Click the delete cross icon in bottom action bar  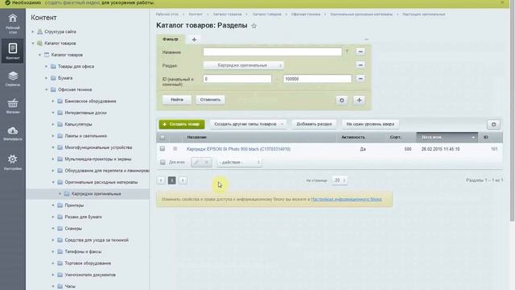[x=207, y=163]
